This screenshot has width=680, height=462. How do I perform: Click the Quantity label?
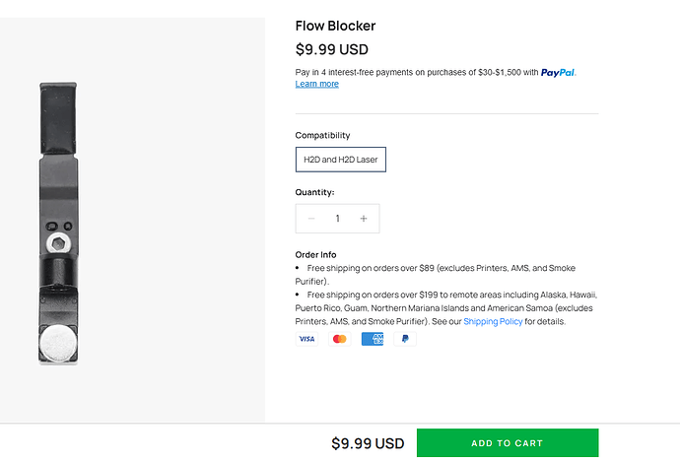tap(314, 192)
